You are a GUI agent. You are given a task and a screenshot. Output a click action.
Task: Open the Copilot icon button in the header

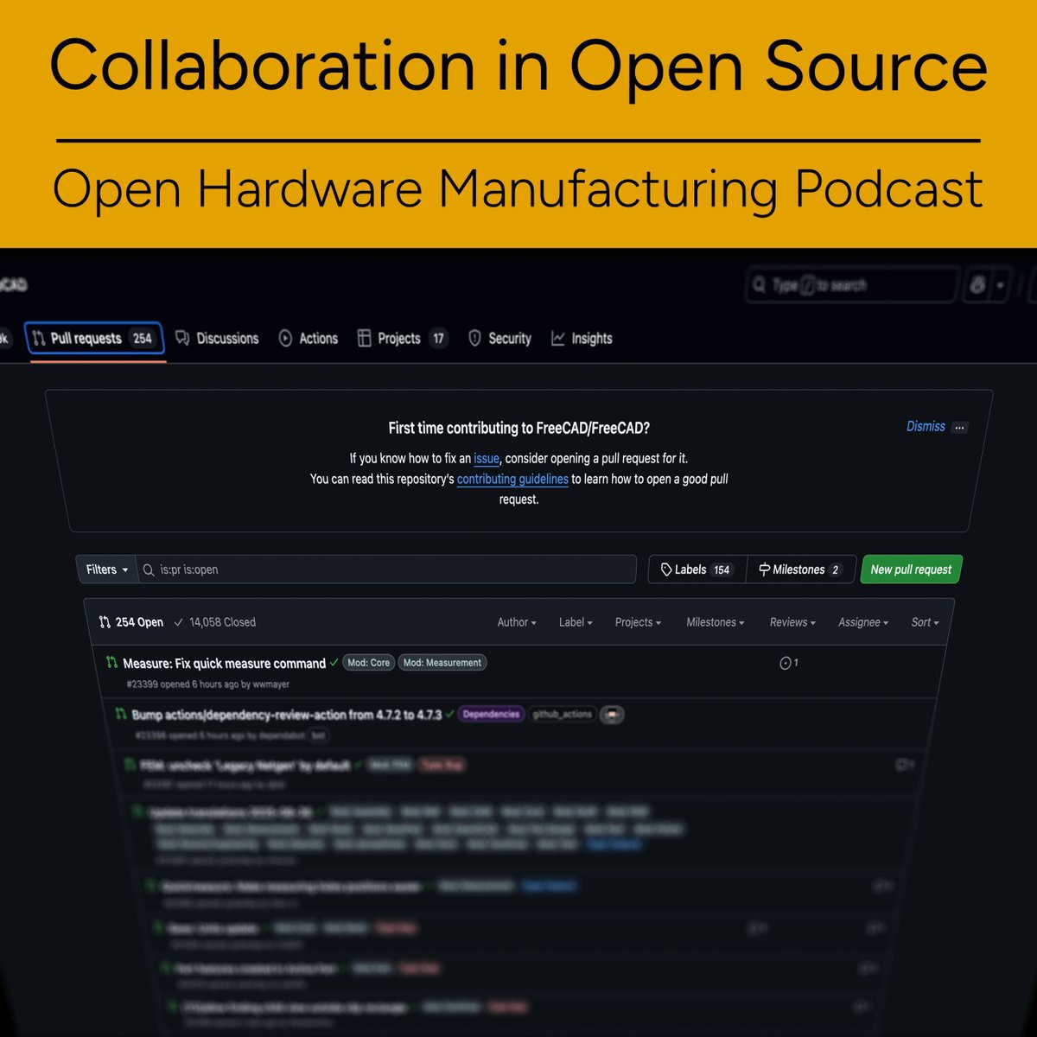click(977, 284)
